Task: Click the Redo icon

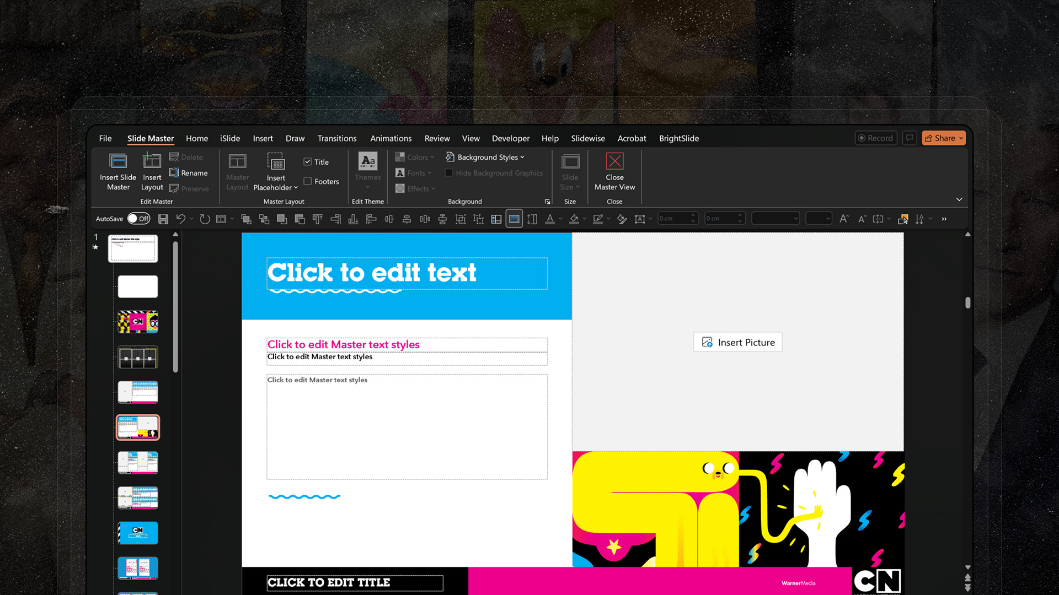Action: click(x=204, y=219)
